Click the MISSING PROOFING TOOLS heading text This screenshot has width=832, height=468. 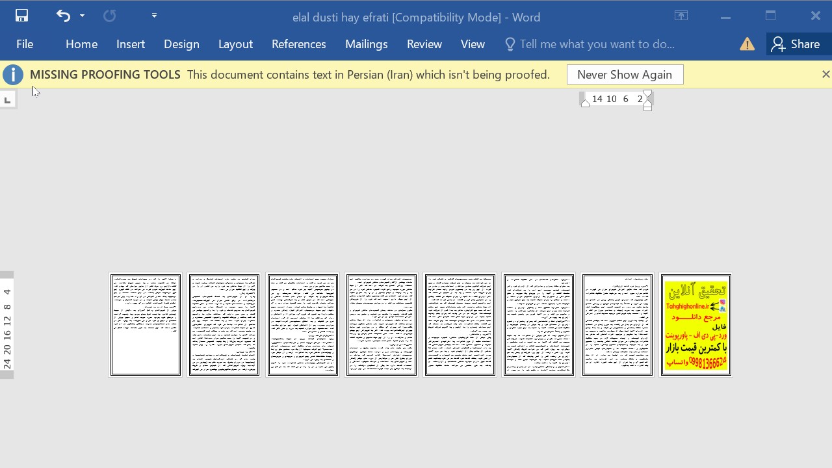point(105,75)
